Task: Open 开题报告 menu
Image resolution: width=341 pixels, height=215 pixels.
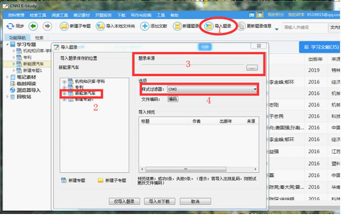Action: point(103,15)
